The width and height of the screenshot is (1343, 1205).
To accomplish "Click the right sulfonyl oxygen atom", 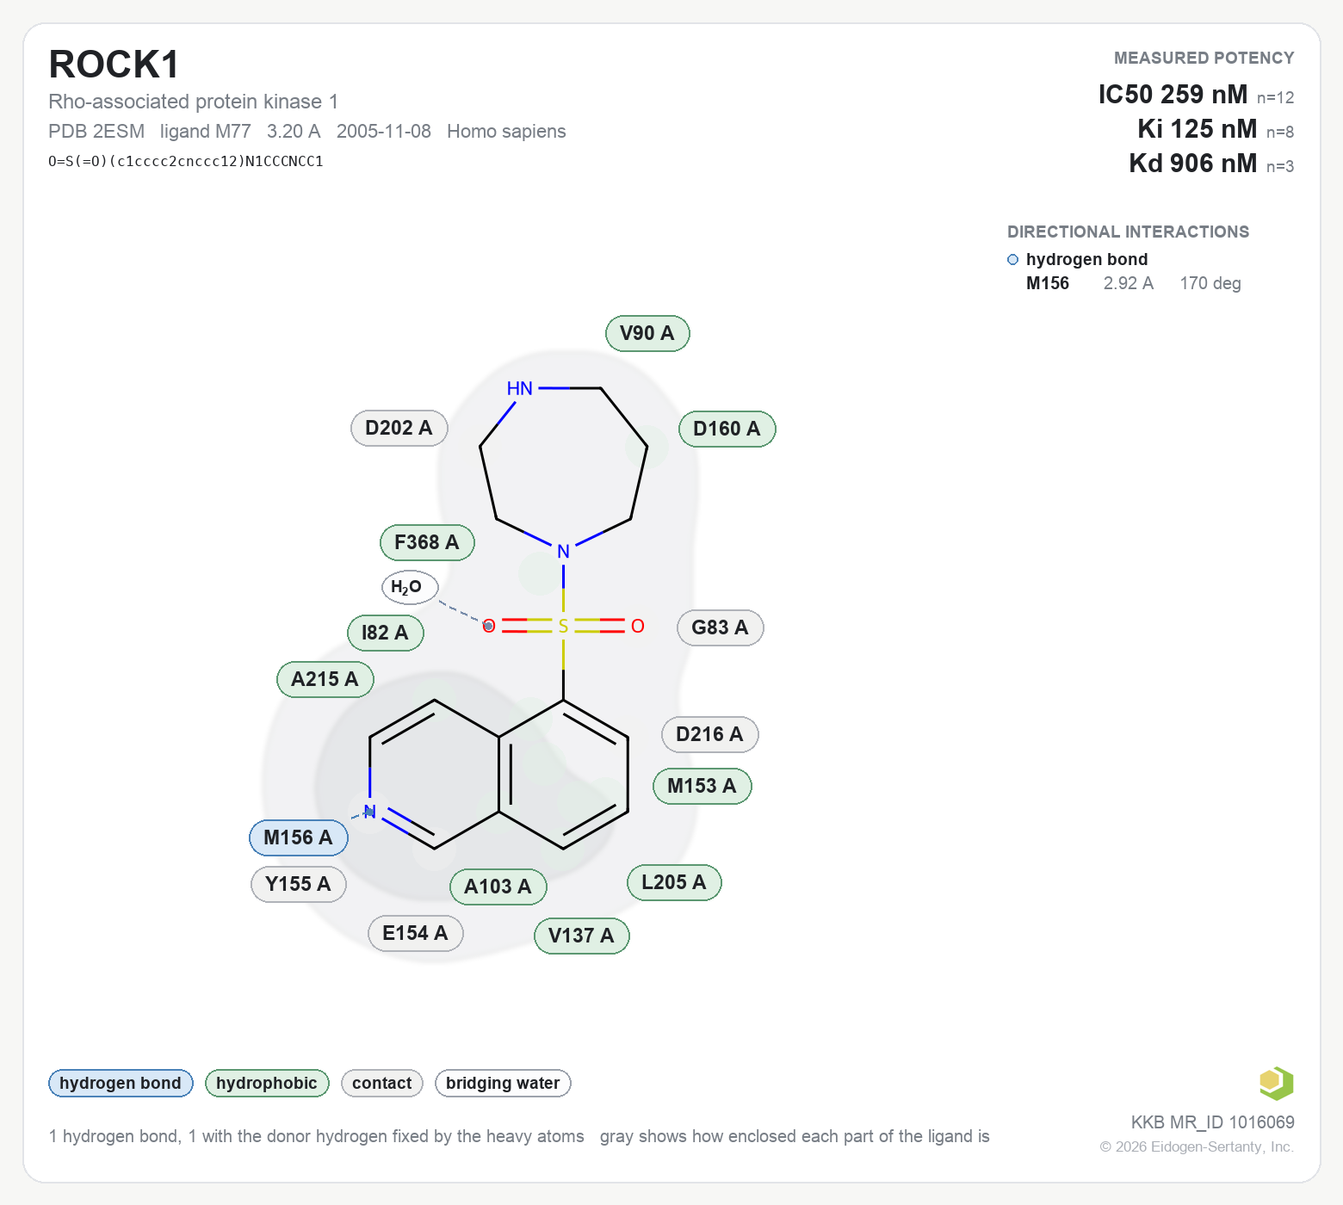I will click(637, 626).
